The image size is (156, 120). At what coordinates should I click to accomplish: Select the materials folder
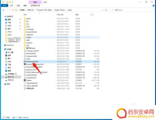(x=61, y=35)
